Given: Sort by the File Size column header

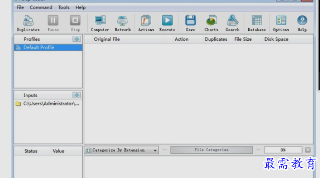Looking at the screenshot, I should pyautogui.click(x=248, y=39).
